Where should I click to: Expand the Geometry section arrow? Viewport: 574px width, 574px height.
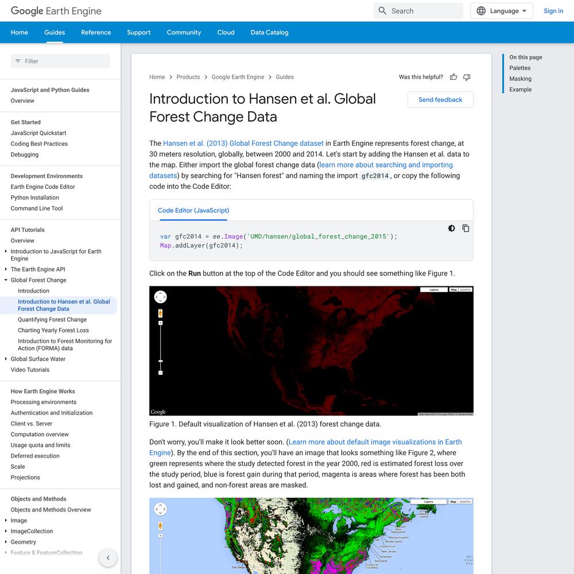coord(6,542)
